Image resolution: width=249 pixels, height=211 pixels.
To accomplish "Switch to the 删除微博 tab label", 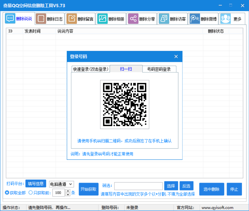I will point(209,19).
